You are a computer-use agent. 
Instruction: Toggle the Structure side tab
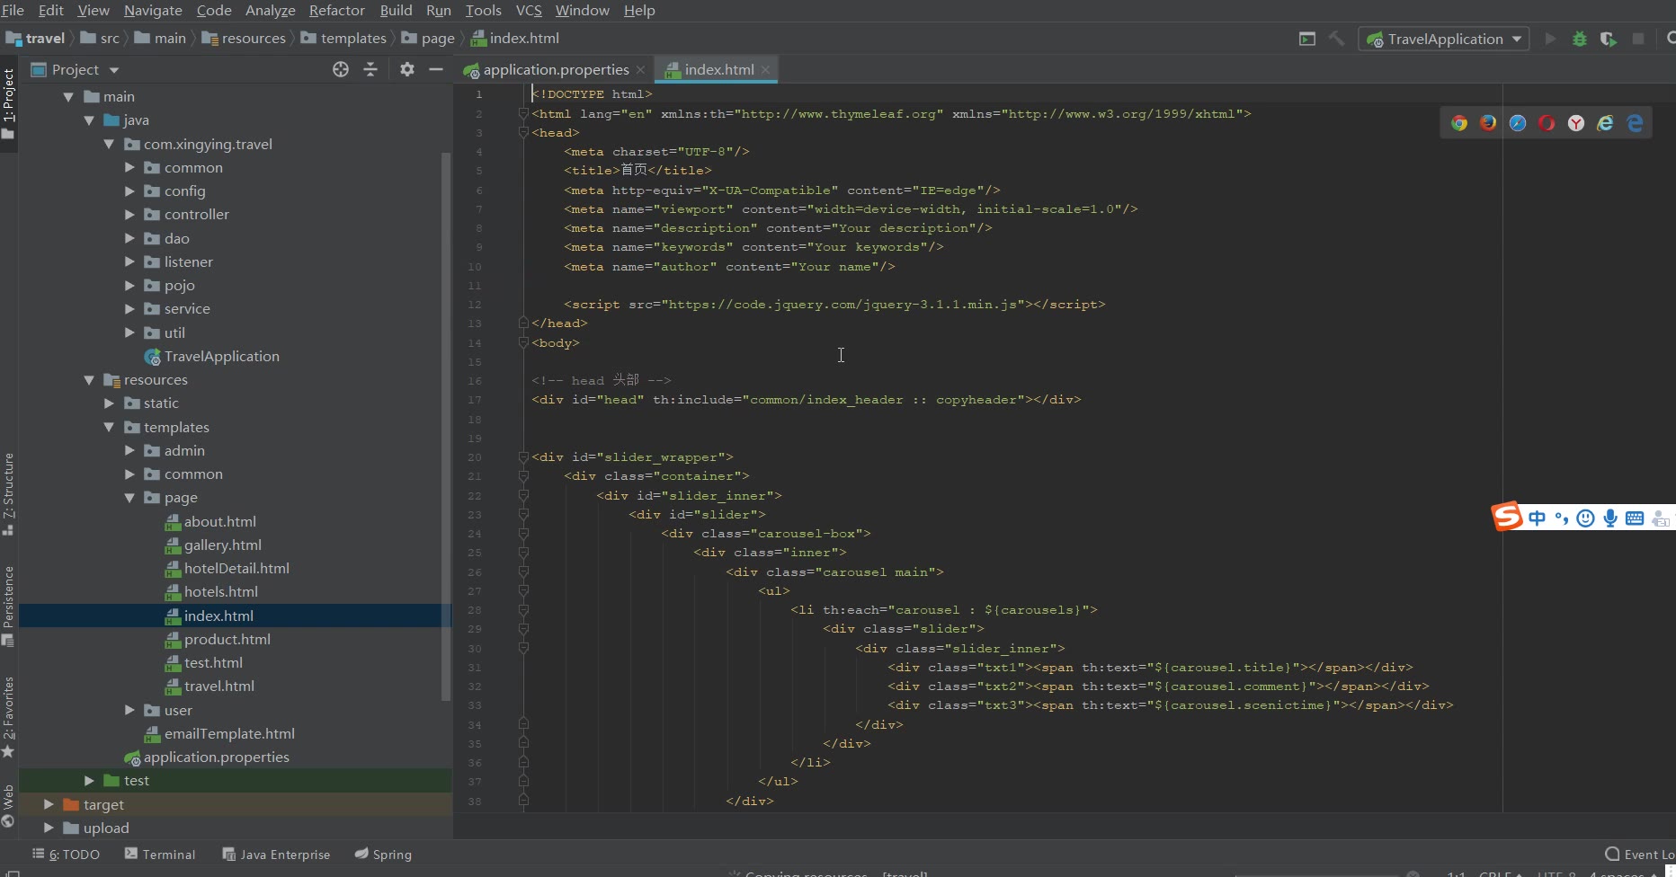point(8,492)
